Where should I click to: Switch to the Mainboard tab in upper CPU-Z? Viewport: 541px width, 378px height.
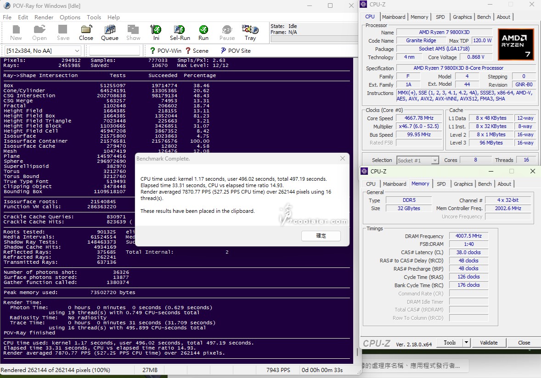394,17
